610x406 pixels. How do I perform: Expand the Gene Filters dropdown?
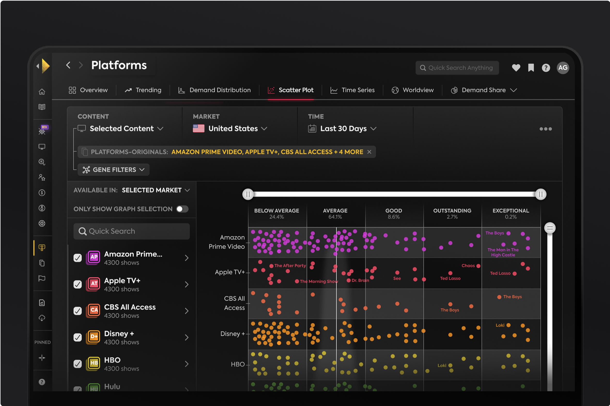point(113,170)
